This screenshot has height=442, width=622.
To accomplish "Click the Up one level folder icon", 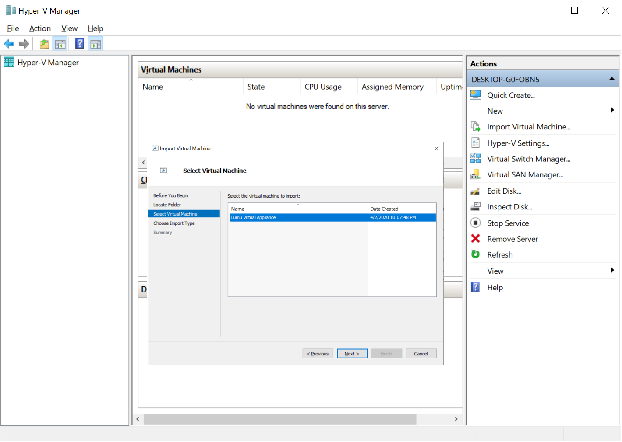I will [x=44, y=44].
